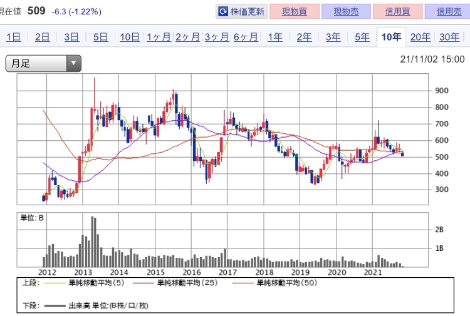Switch chart to 5年 range
This screenshot has height=316, width=470.
(362, 37)
